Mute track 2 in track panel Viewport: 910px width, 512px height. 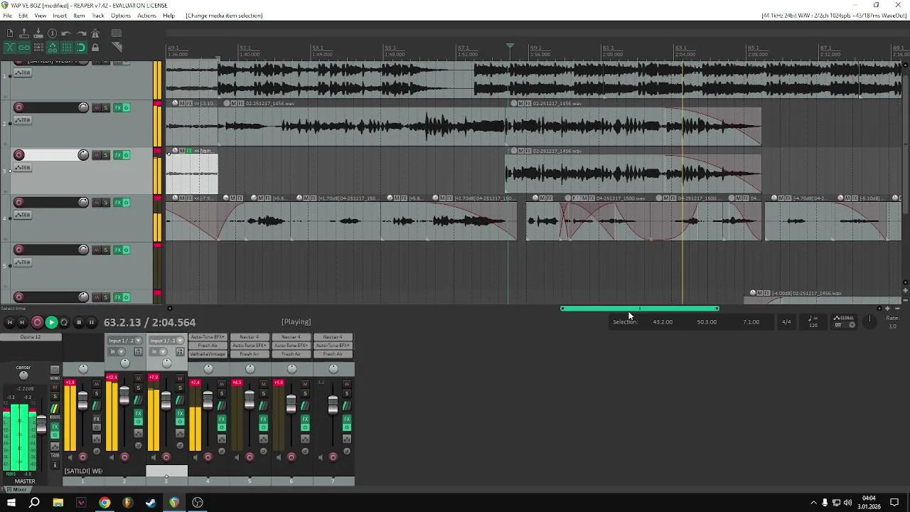(x=97, y=107)
